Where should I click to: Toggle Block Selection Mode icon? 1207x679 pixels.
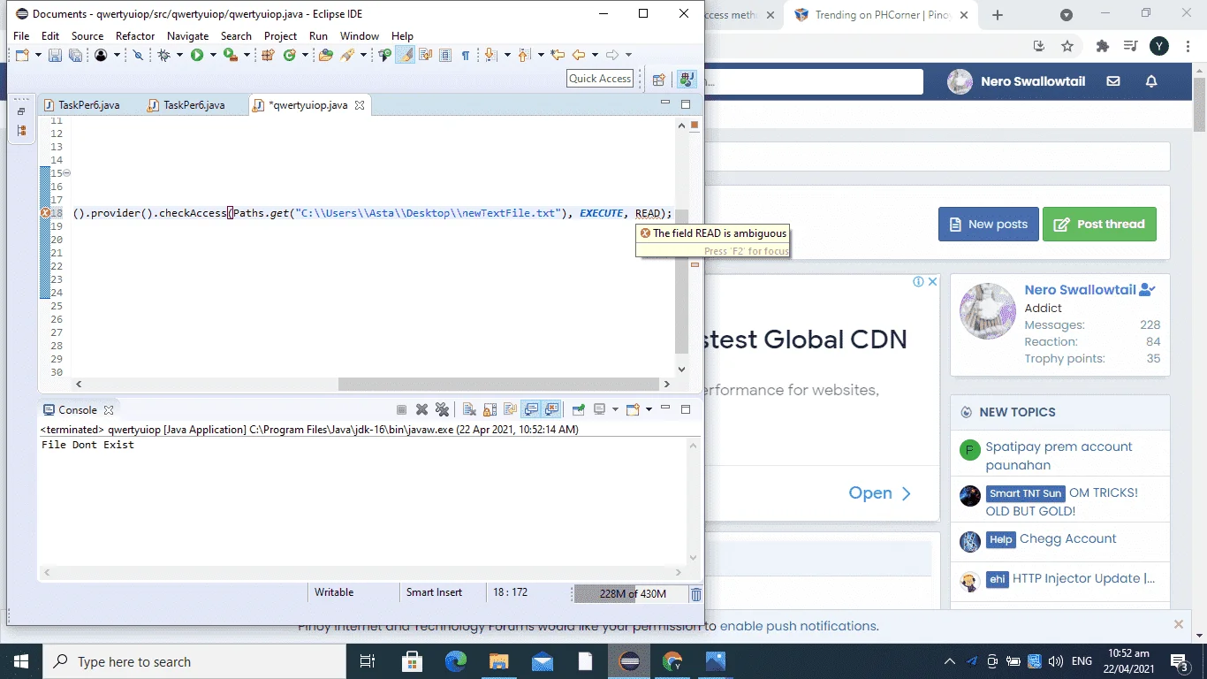pos(445,55)
